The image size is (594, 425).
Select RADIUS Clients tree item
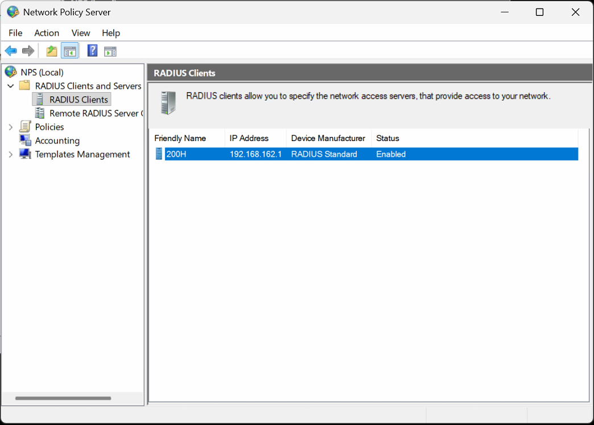click(x=79, y=100)
